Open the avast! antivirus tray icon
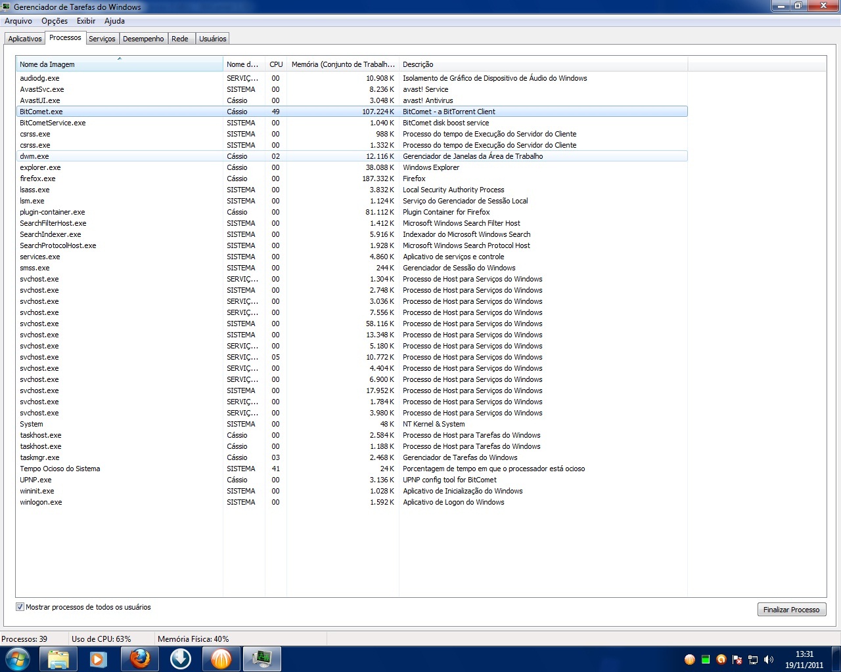The image size is (841, 672). click(721, 660)
